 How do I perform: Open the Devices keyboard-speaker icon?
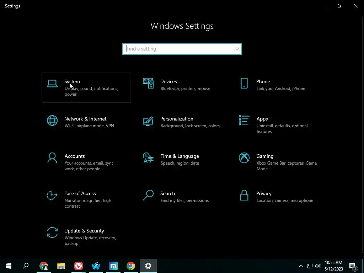coord(148,83)
